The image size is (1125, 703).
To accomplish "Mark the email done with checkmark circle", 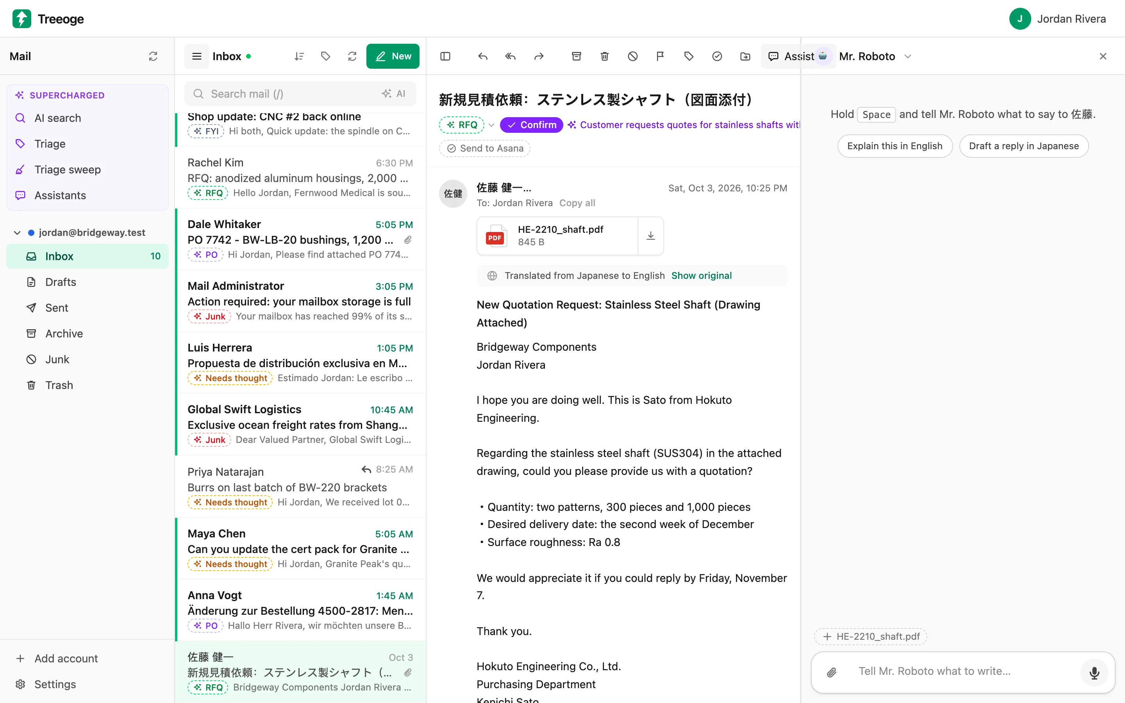I will (x=717, y=56).
